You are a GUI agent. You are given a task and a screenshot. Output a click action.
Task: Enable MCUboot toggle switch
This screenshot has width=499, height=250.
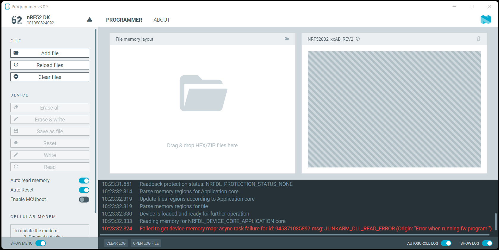[x=84, y=200]
